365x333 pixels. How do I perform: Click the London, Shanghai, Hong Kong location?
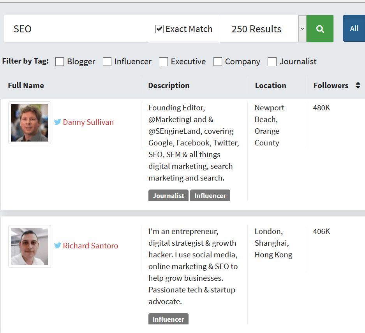coord(273,243)
